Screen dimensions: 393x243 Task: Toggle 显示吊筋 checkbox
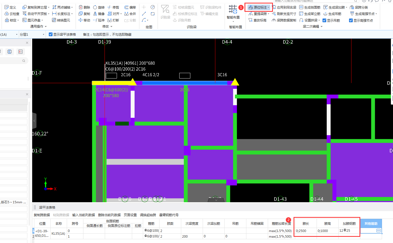324,20
